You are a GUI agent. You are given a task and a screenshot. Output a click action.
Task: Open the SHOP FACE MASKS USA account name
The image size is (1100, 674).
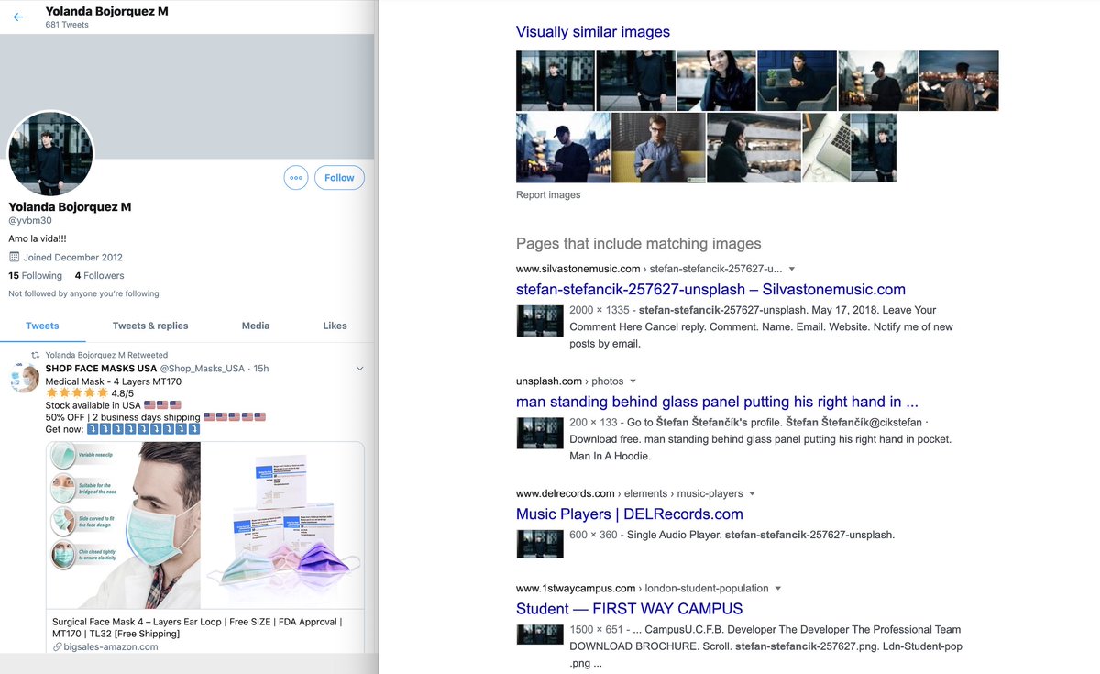pyautogui.click(x=101, y=369)
